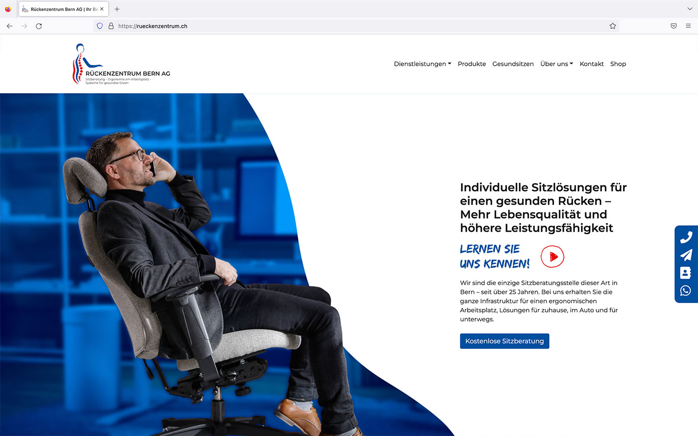Click the phone icon in side panel
Screen dimensions: 698x436
click(x=686, y=237)
